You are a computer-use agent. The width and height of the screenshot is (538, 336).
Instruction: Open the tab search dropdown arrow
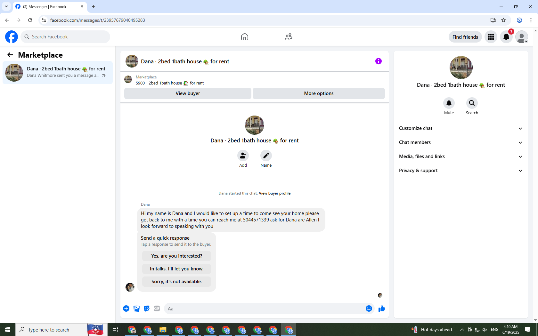coord(6,6)
